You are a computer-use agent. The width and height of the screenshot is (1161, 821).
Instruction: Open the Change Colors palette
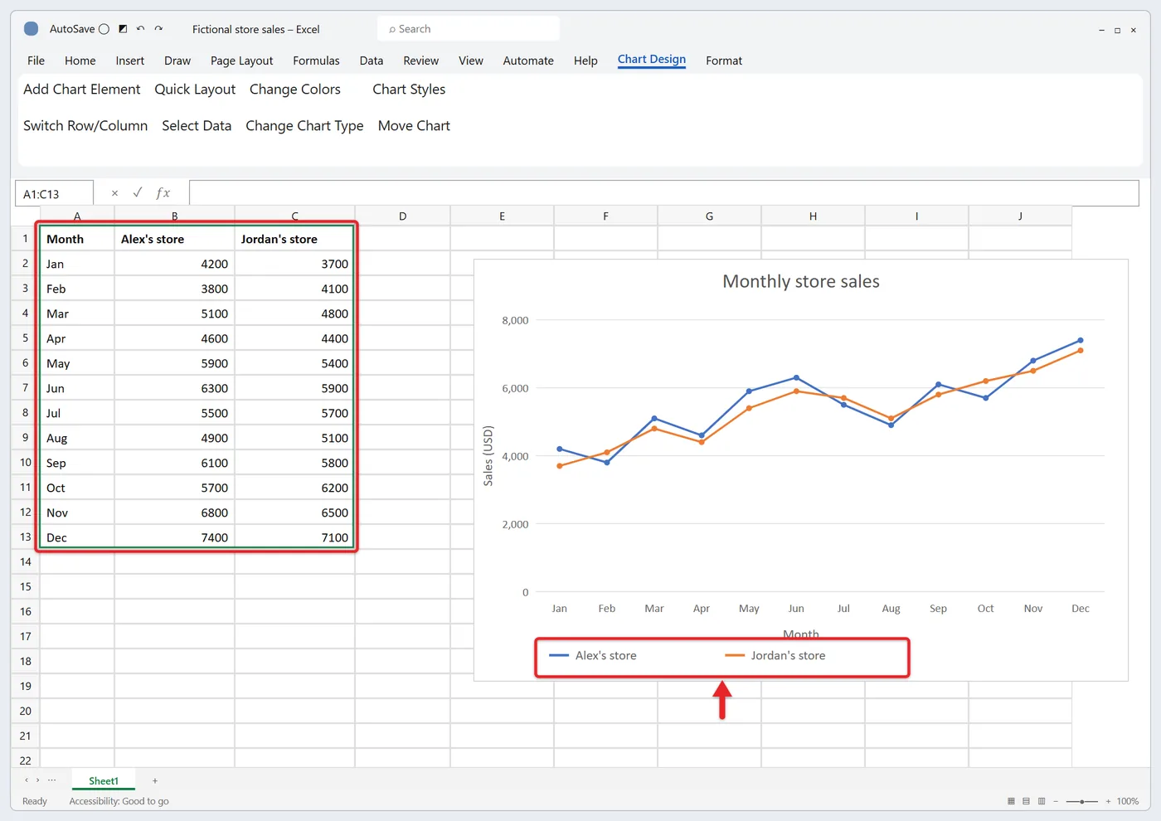[x=295, y=90]
